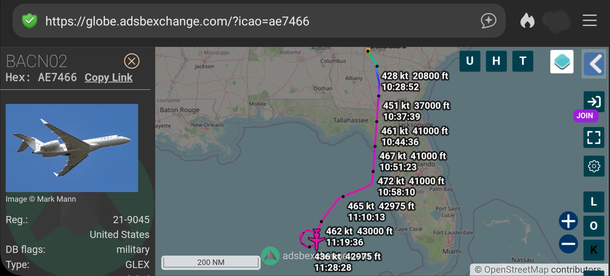This screenshot has height=276, width=610.
Task: Toggle the K map button
Action: click(594, 250)
